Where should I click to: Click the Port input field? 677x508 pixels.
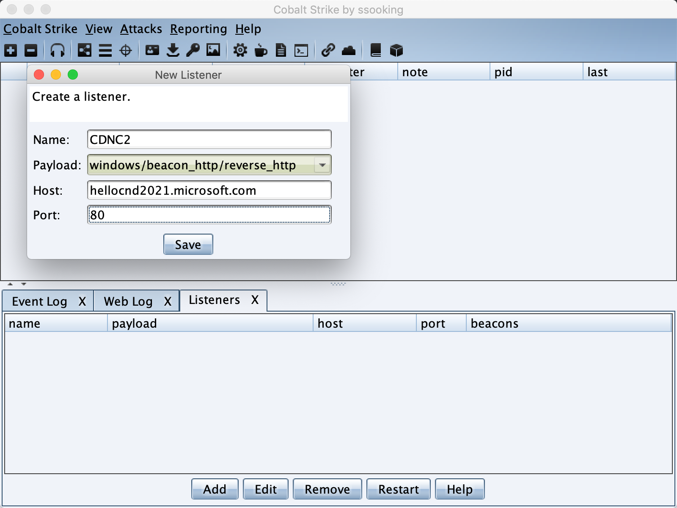click(209, 215)
